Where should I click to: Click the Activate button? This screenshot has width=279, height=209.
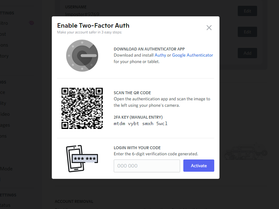(x=198, y=166)
